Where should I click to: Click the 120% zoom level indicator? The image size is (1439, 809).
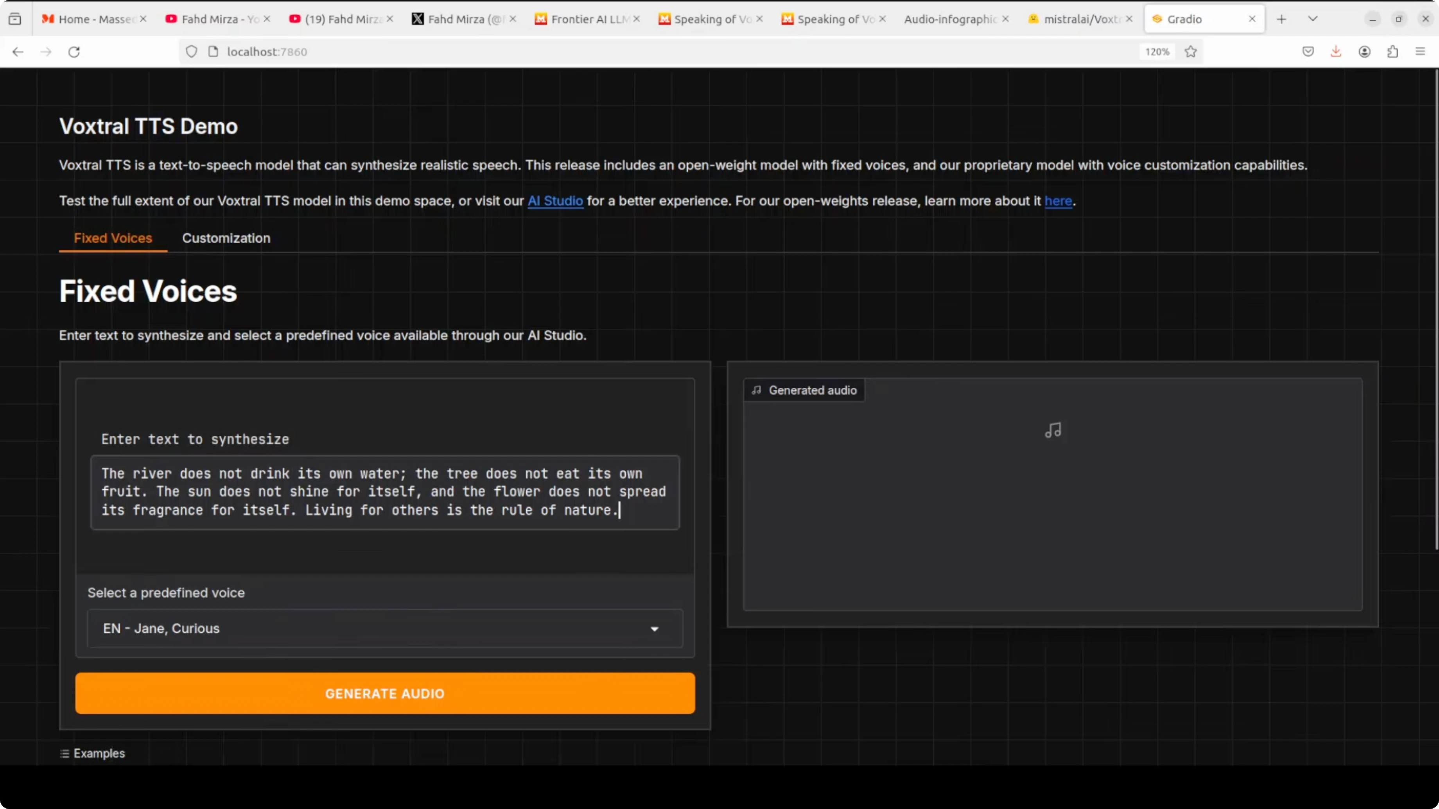(1157, 52)
